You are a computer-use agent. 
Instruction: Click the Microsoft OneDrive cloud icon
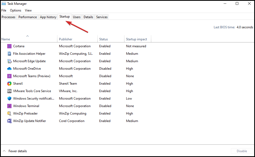point(9,69)
